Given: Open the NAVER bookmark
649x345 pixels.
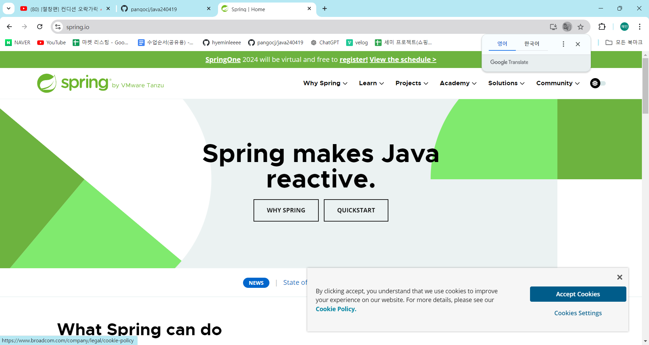Looking at the screenshot, I should click(18, 42).
